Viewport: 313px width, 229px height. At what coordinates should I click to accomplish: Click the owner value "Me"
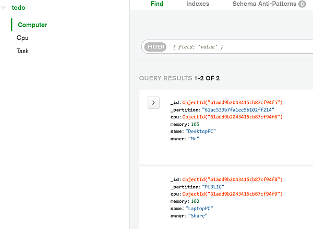[x=194, y=139]
